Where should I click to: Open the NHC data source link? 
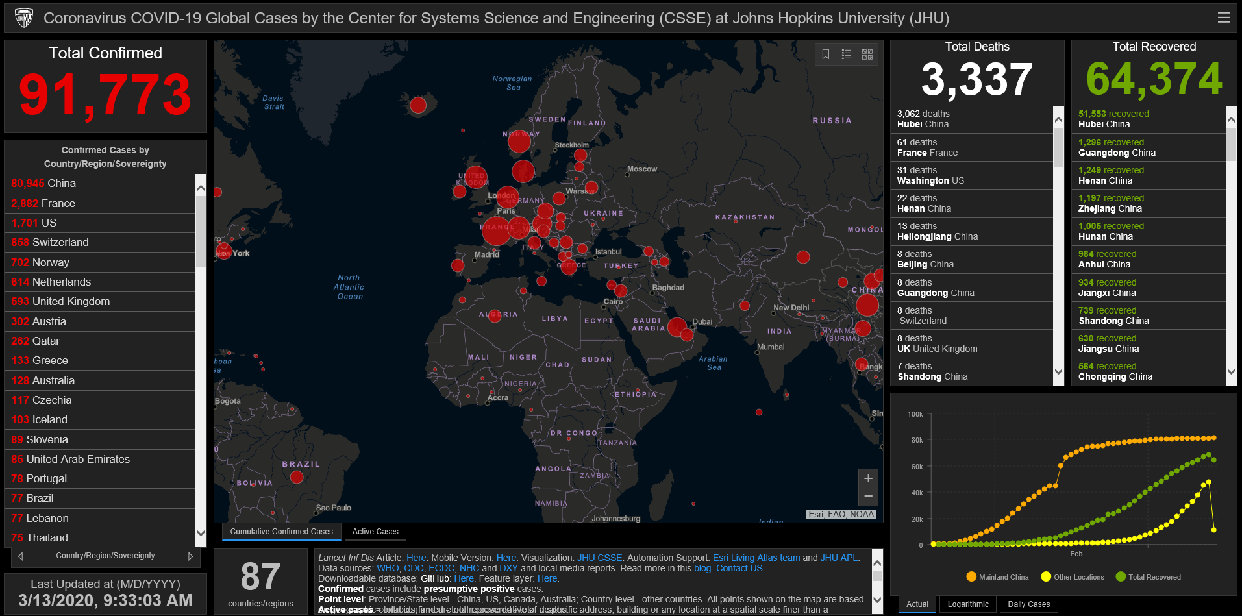point(469,568)
